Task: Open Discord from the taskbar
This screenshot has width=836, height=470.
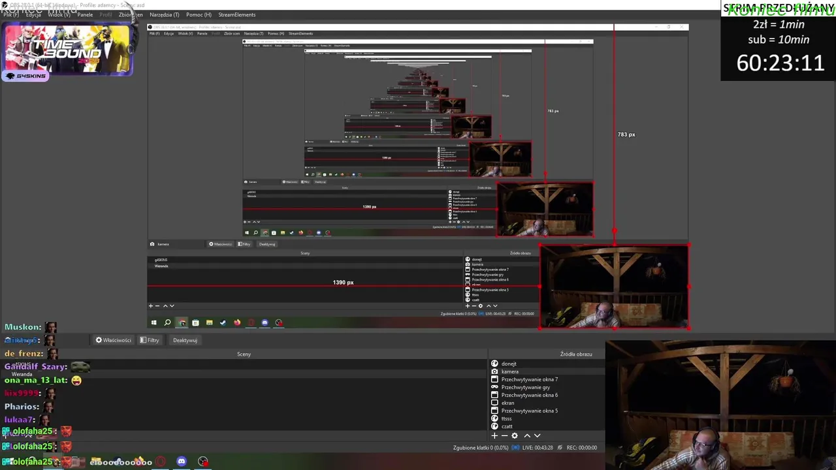Action: coord(182,462)
